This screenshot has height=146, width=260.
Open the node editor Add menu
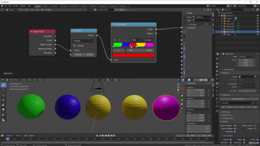[x=32, y=10]
